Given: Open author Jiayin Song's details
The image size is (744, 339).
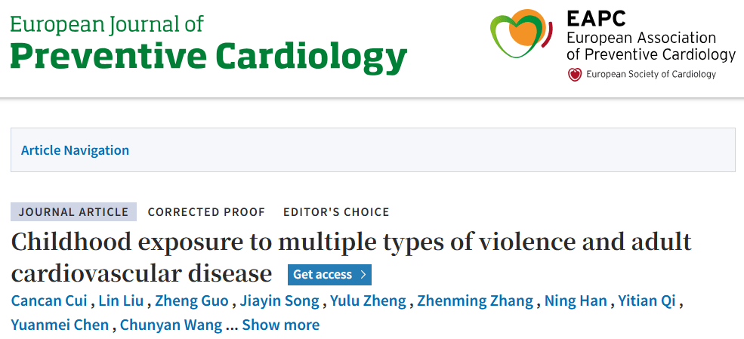Looking at the screenshot, I should click(x=279, y=300).
